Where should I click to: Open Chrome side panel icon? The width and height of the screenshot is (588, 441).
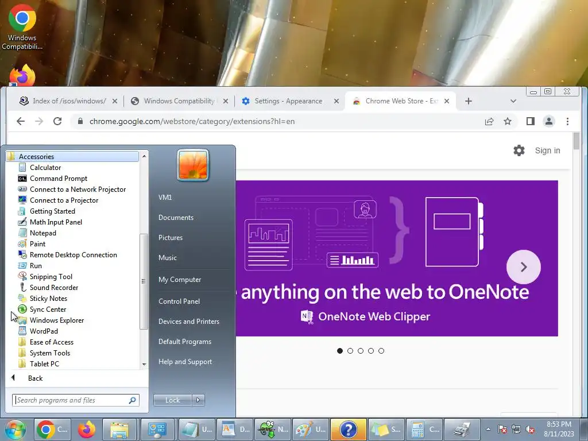pyautogui.click(x=530, y=121)
